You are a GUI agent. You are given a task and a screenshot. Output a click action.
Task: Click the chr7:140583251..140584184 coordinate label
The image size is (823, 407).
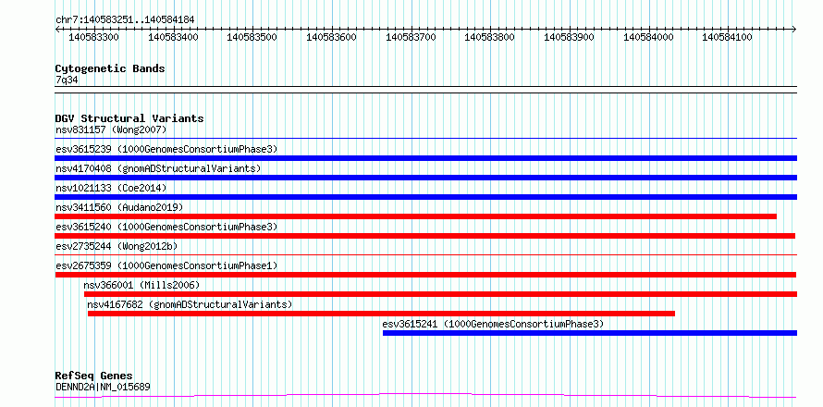point(125,19)
